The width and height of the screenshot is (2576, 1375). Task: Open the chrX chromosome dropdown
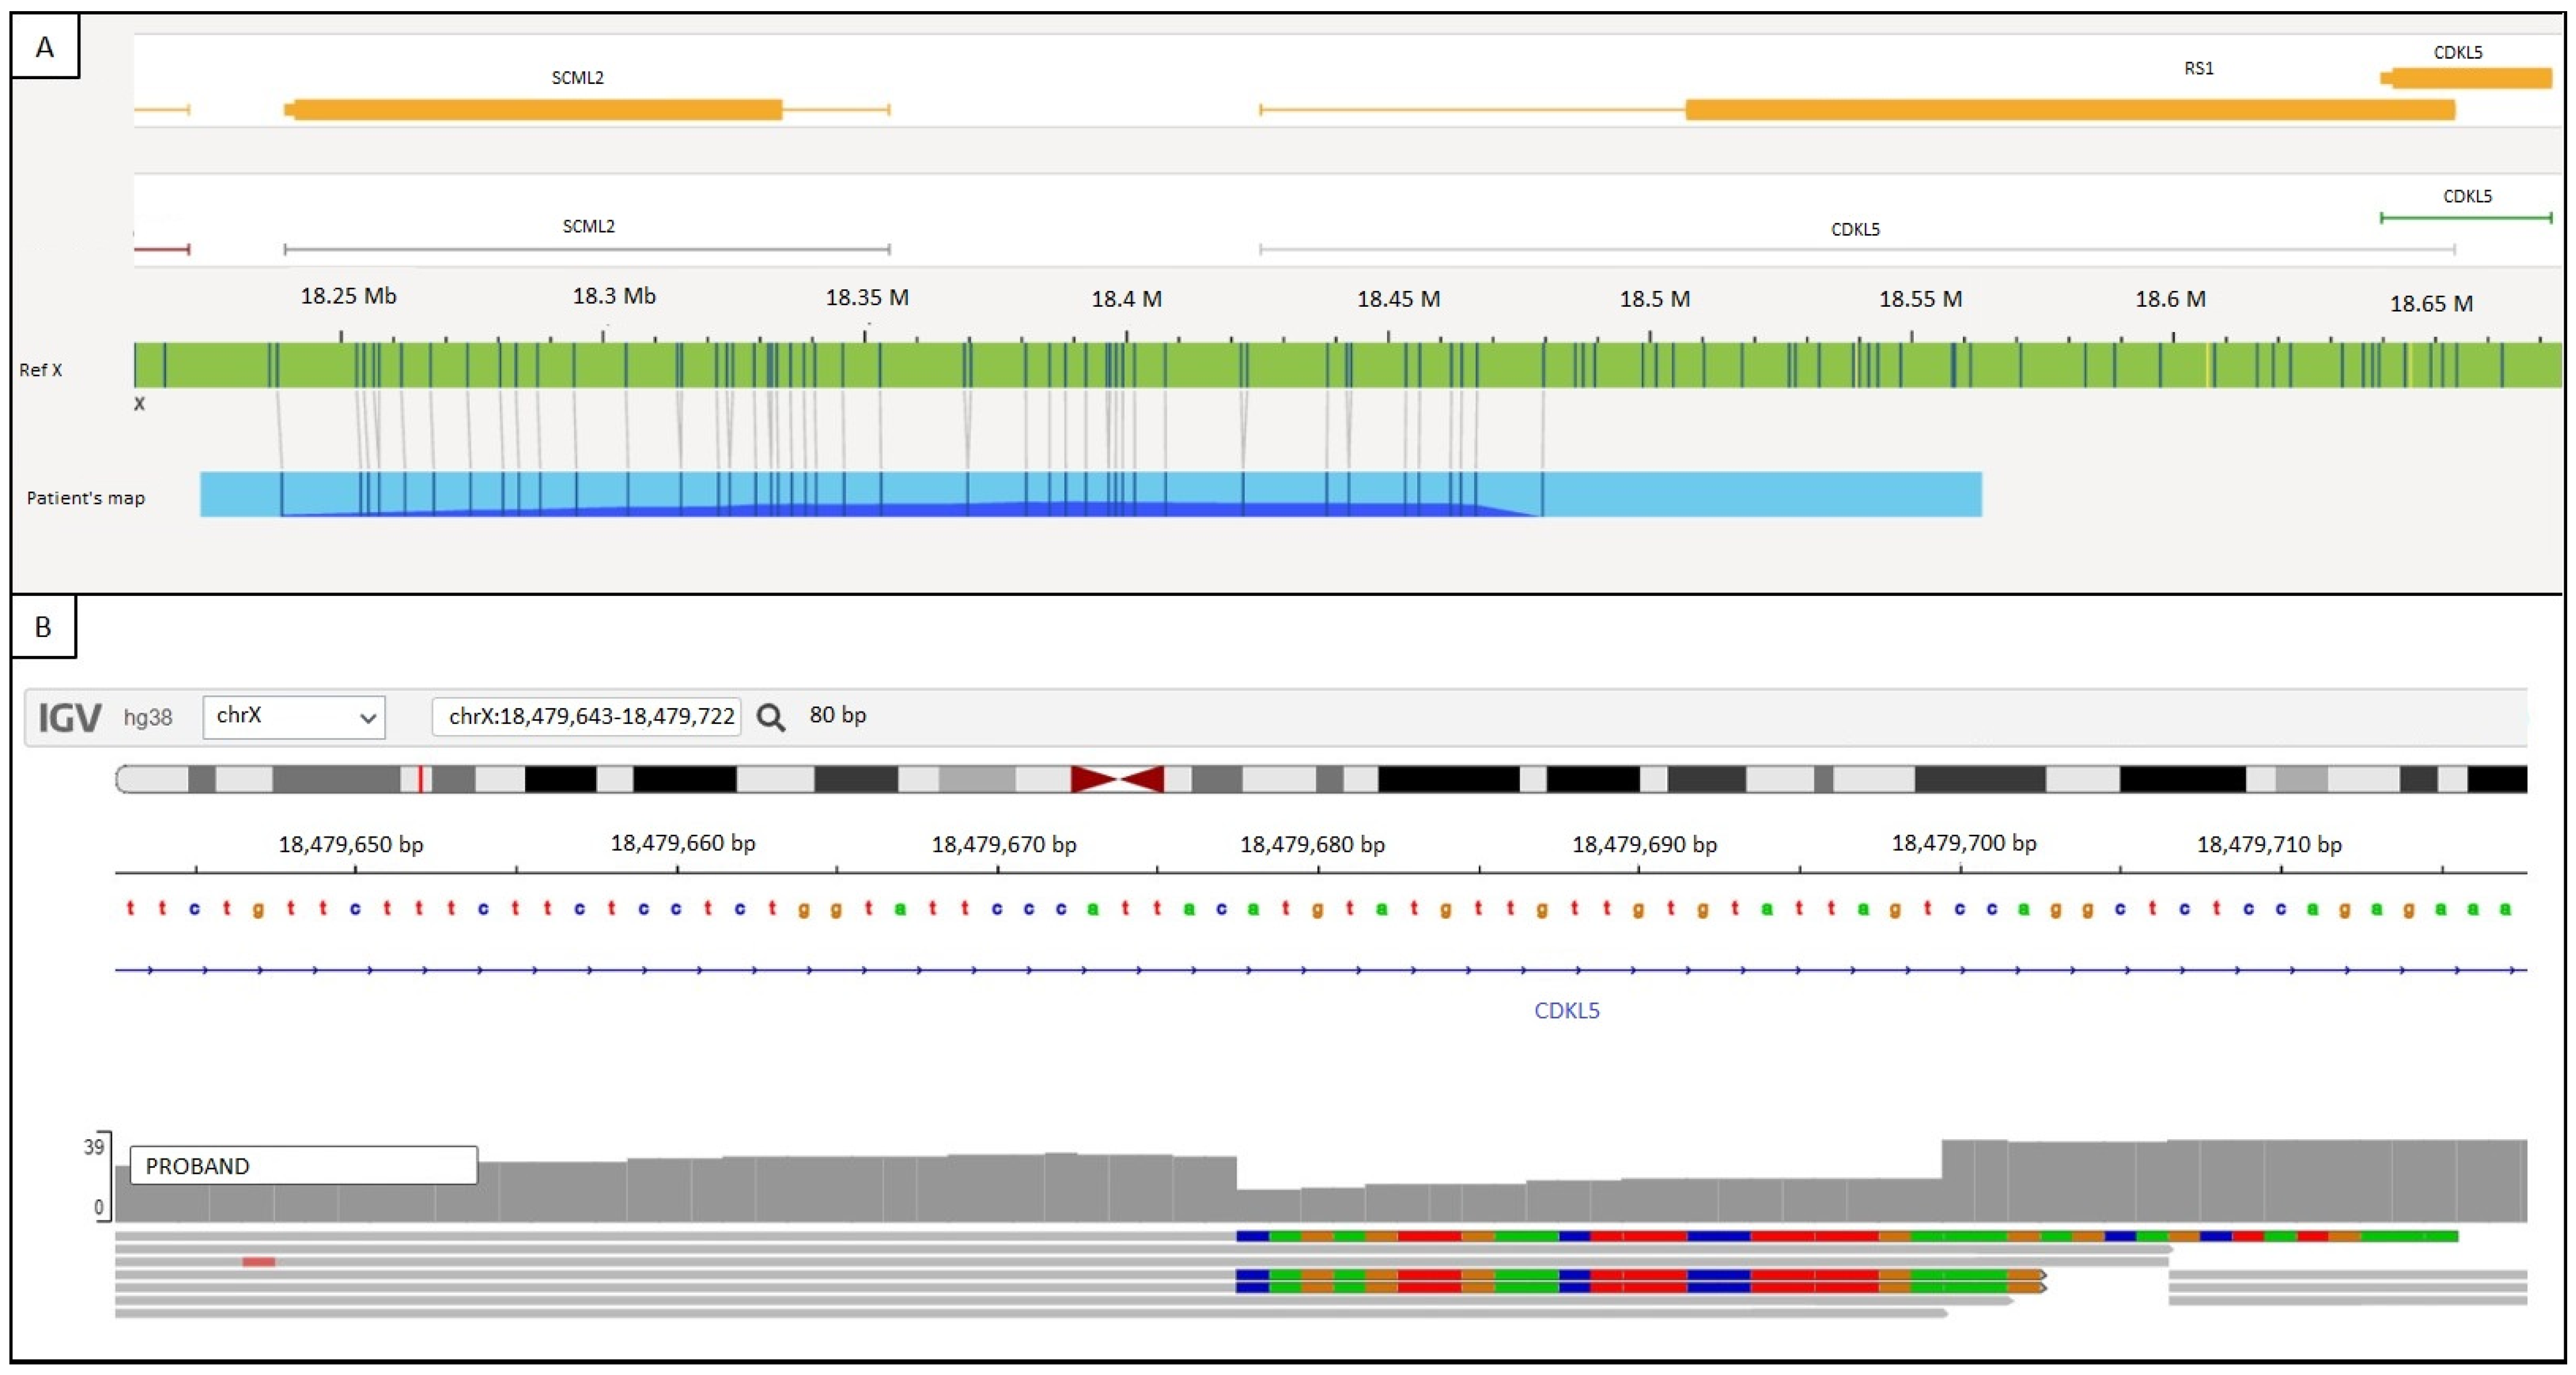pyautogui.click(x=293, y=717)
